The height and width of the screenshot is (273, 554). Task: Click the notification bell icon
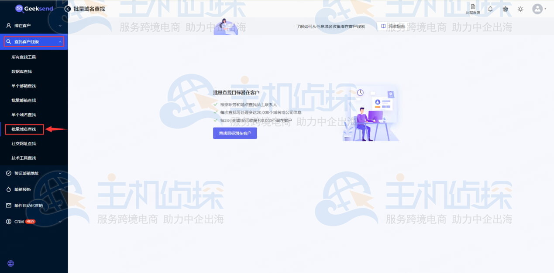490,9
